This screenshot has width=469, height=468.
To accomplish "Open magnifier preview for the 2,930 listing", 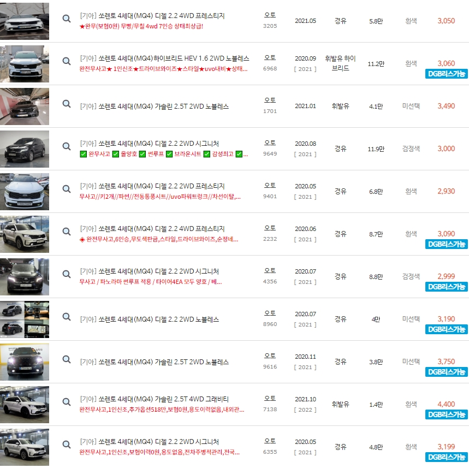I will tap(67, 189).
